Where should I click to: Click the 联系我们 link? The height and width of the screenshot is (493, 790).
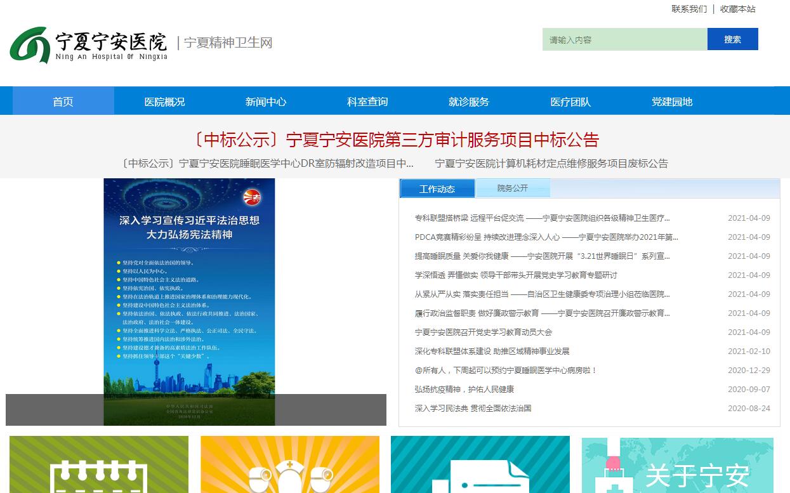(x=689, y=9)
